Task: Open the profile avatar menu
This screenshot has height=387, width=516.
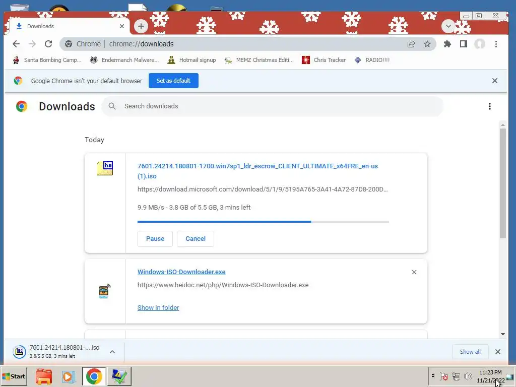Action: pos(480,44)
